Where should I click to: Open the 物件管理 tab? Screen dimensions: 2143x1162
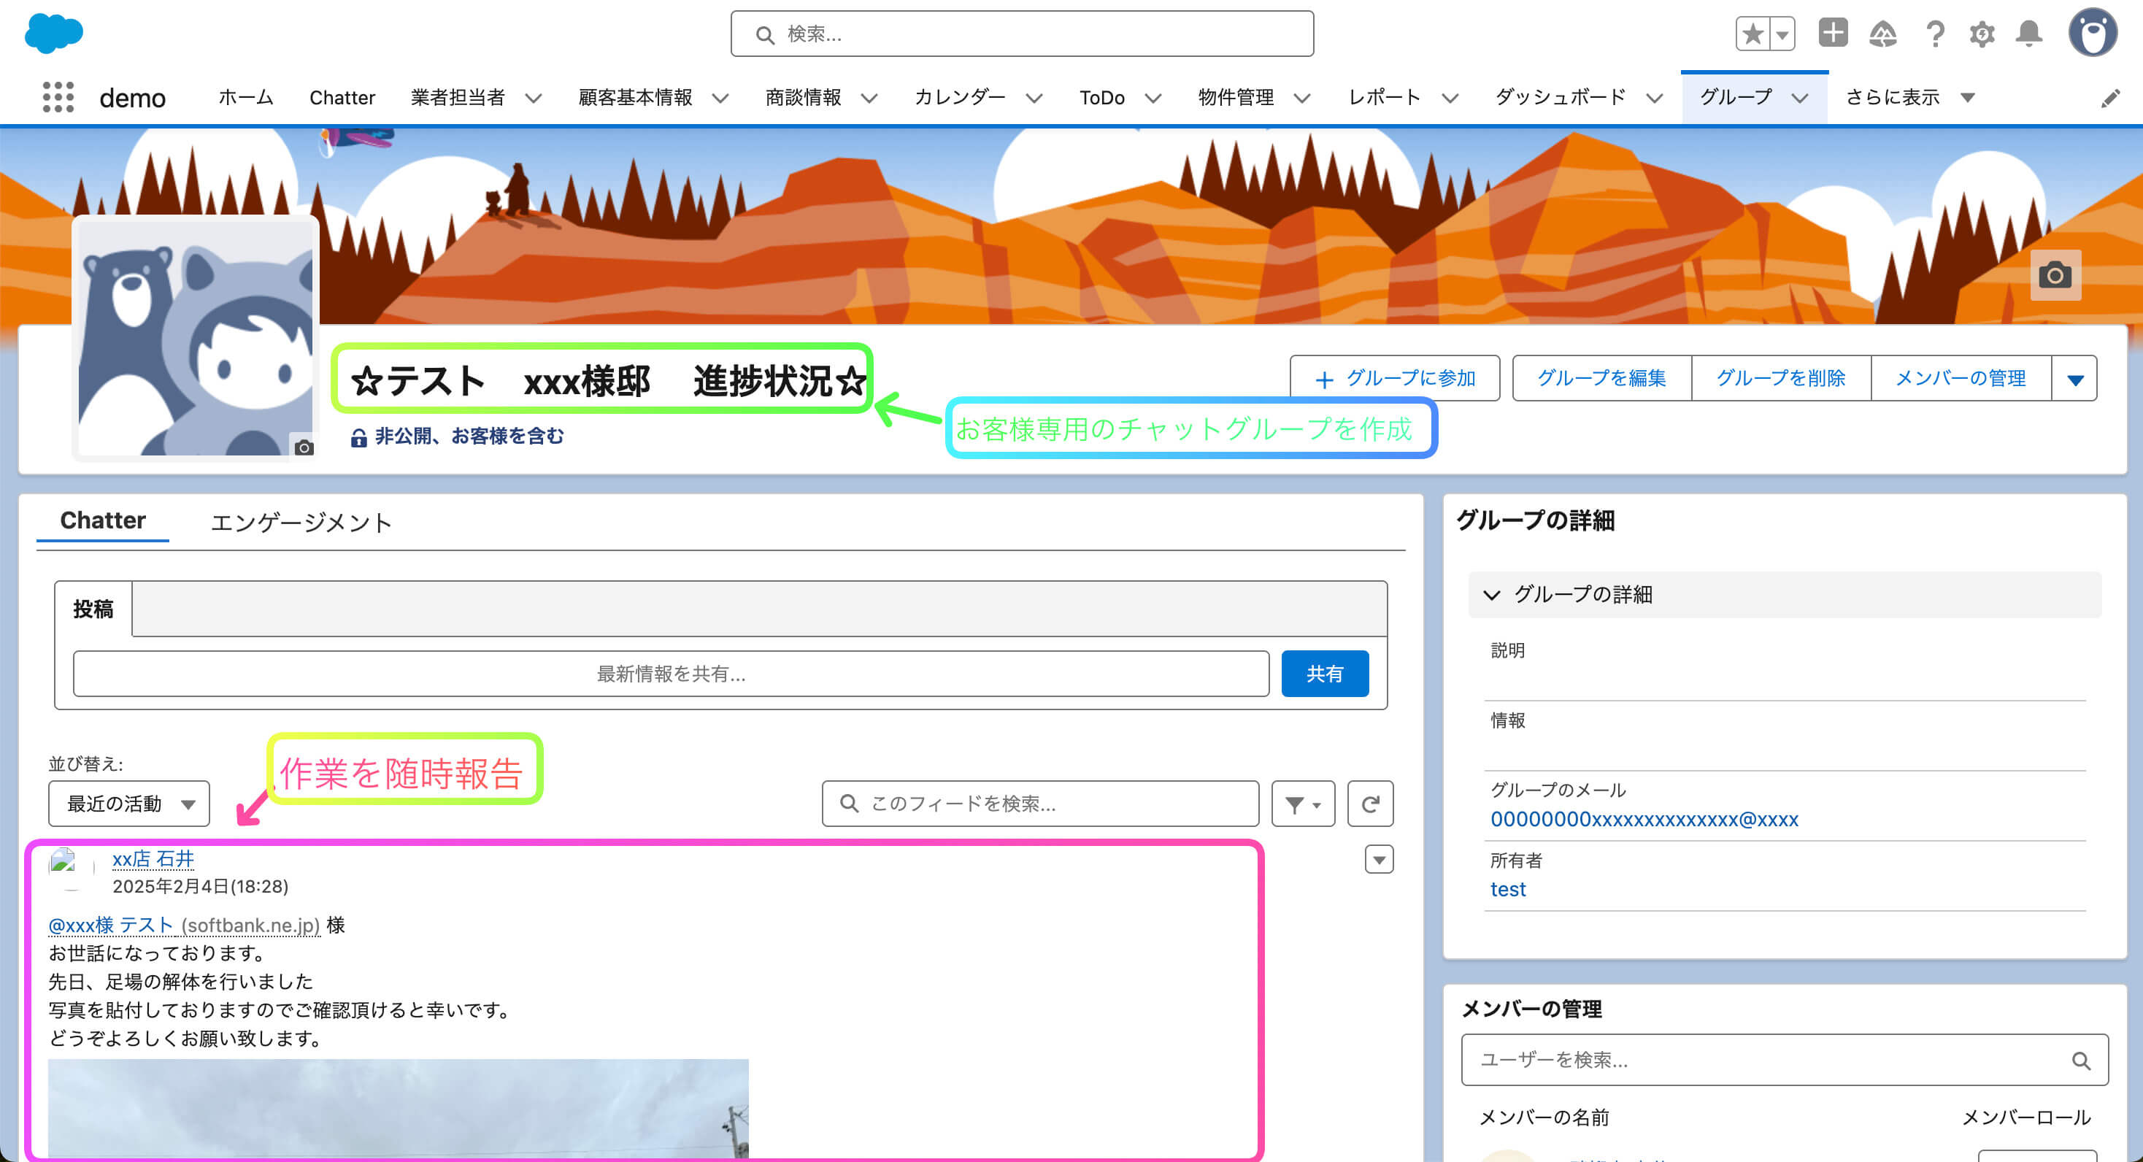coord(1236,98)
